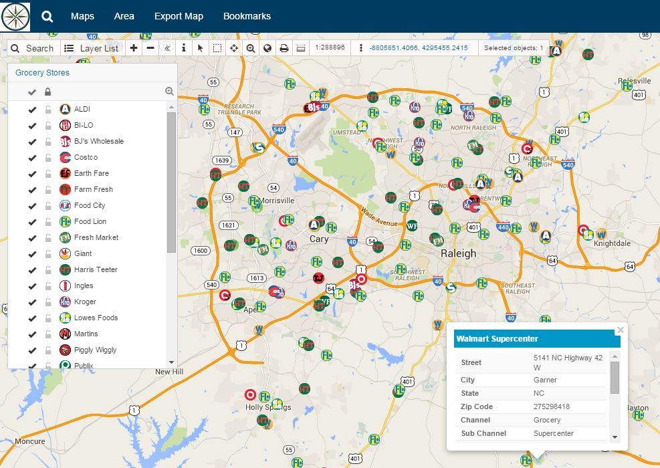Zoom to layer via panel magnifier icon
The image size is (660, 468).
169,92
